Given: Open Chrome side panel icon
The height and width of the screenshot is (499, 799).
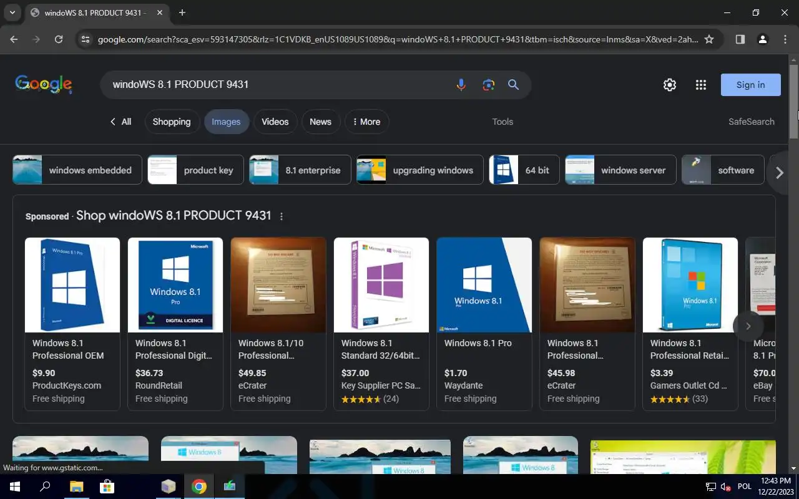Looking at the screenshot, I should (x=740, y=39).
